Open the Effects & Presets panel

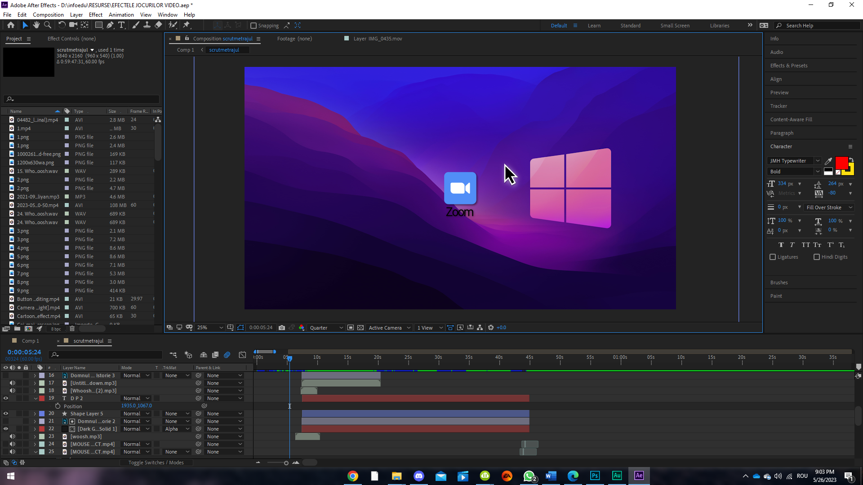[789, 66]
